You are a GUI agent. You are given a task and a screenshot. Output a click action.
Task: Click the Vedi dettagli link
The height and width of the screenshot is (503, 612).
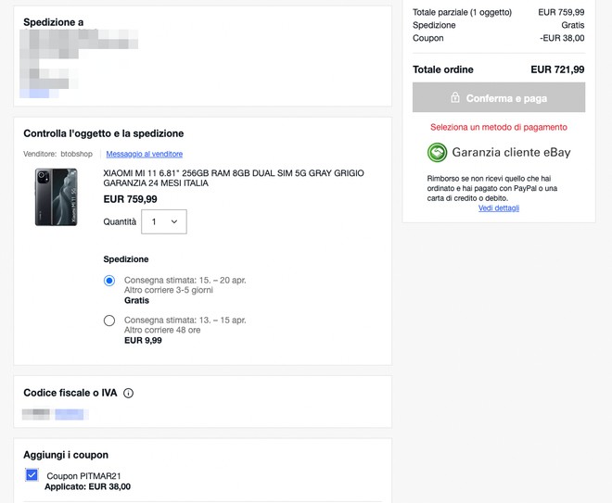point(499,207)
